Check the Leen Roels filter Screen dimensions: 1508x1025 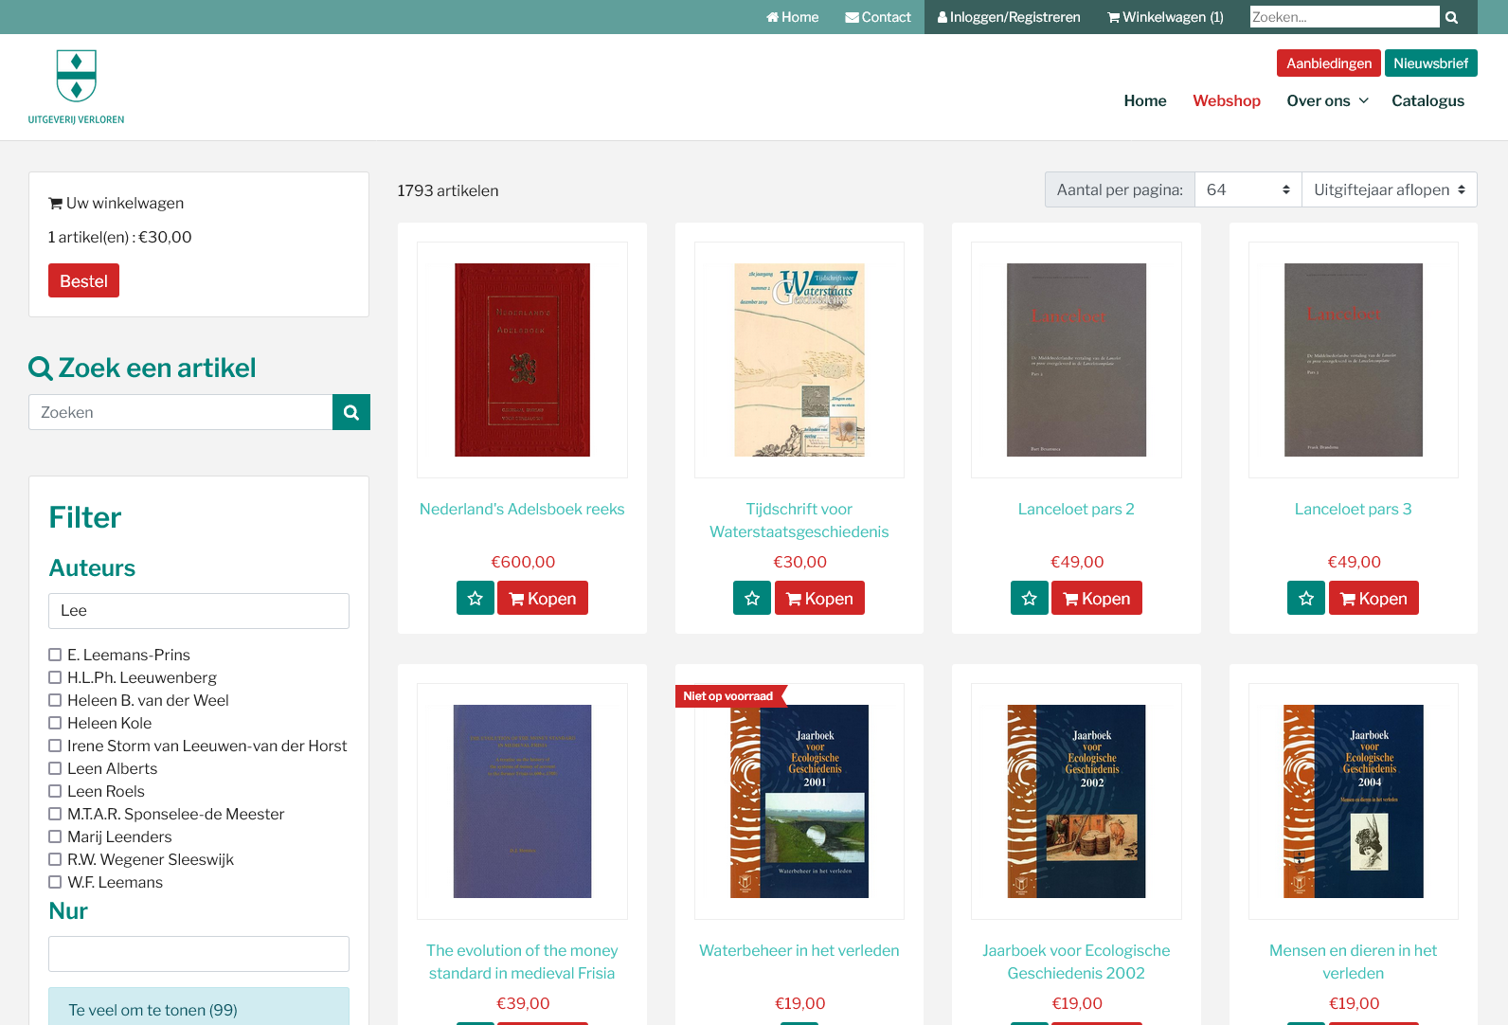point(55,791)
